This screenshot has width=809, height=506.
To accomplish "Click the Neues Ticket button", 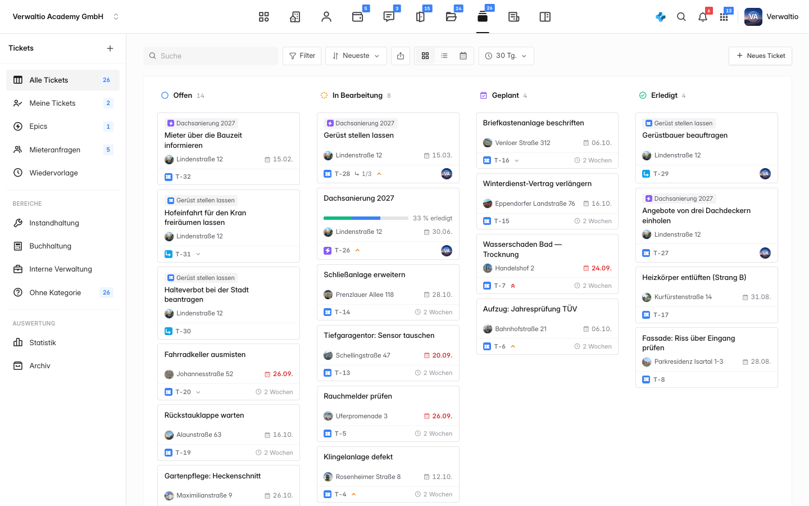I will point(760,56).
